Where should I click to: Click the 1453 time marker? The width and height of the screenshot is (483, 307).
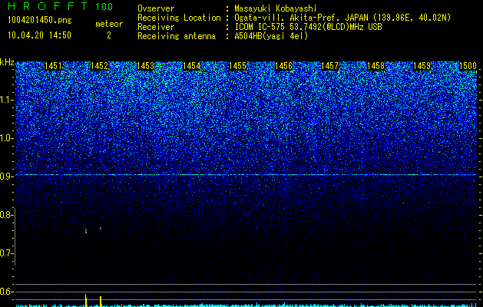tap(145, 66)
